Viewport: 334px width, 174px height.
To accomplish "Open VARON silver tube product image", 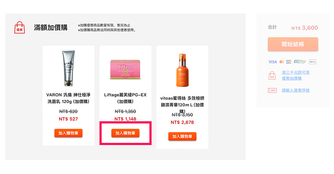I will pyautogui.click(x=68, y=68).
